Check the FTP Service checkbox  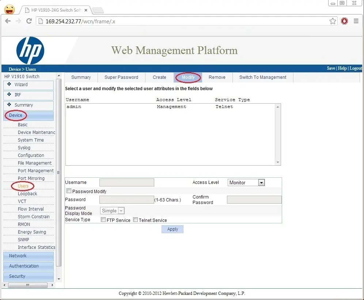point(103,220)
